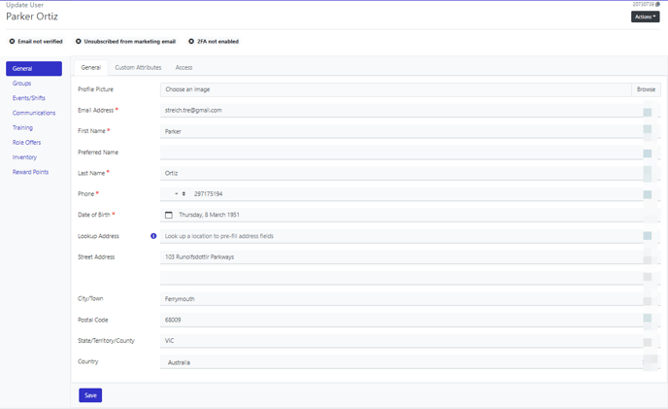Open the Reward Points section
Image resolution: width=668 pixels, height=409 pixels.
pos(30,172)
